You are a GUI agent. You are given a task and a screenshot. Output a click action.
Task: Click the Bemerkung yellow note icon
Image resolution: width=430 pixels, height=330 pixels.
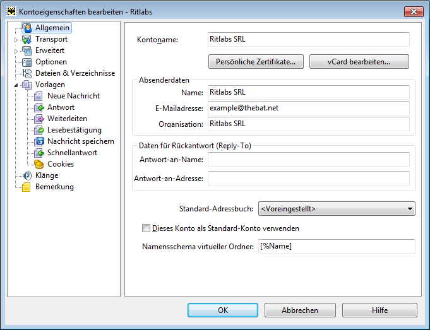coord(27,187)
